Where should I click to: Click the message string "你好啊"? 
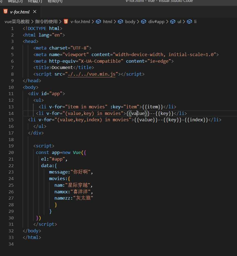(x=80, y=172)
